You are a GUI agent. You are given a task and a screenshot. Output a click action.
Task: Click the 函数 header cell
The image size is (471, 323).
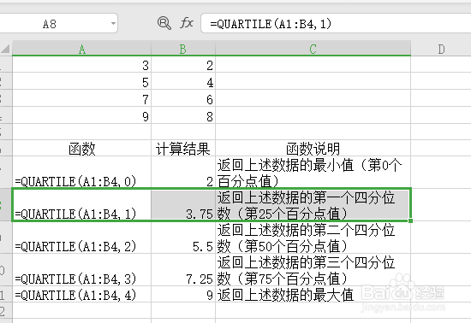pos(81,148)
